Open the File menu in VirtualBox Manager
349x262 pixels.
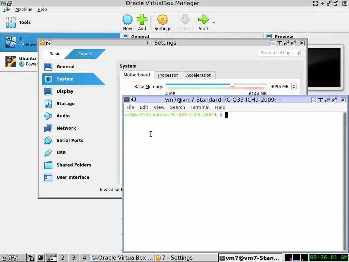tap(7, 9)
